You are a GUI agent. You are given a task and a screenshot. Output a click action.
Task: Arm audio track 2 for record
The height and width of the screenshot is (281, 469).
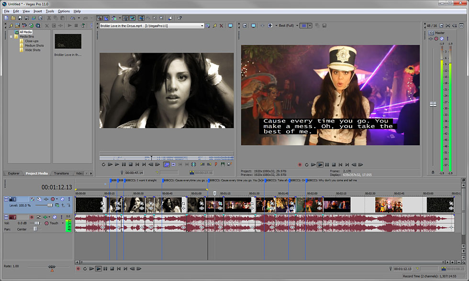coord(32,217)
